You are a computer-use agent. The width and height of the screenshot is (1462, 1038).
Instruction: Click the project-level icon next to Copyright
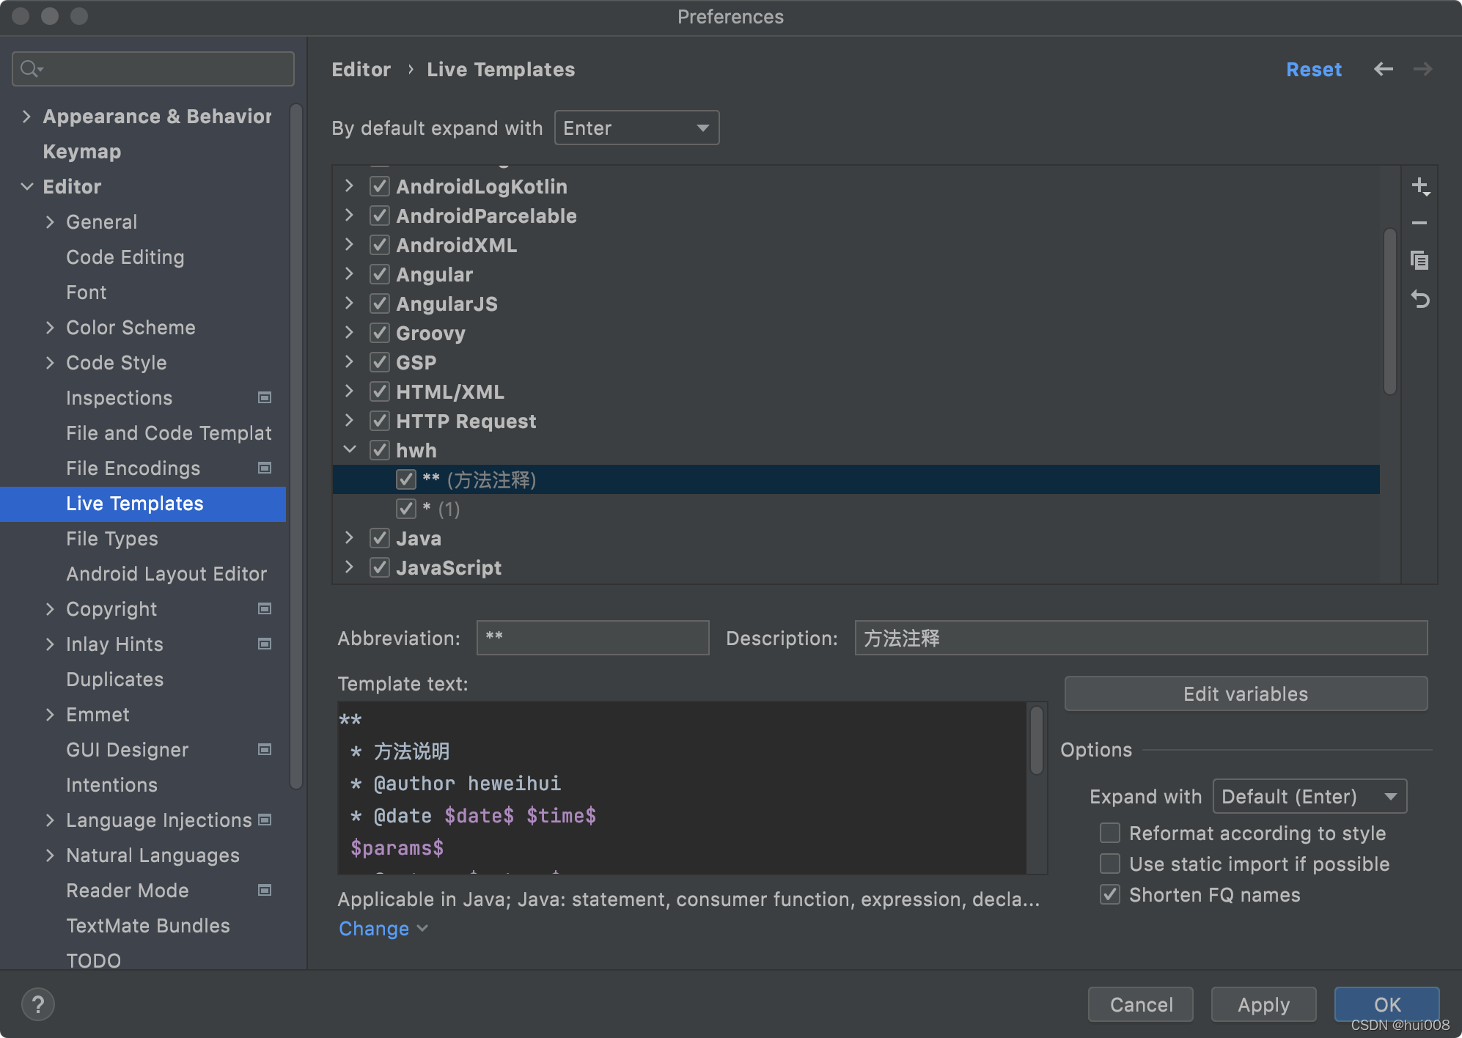coord(265,608)
